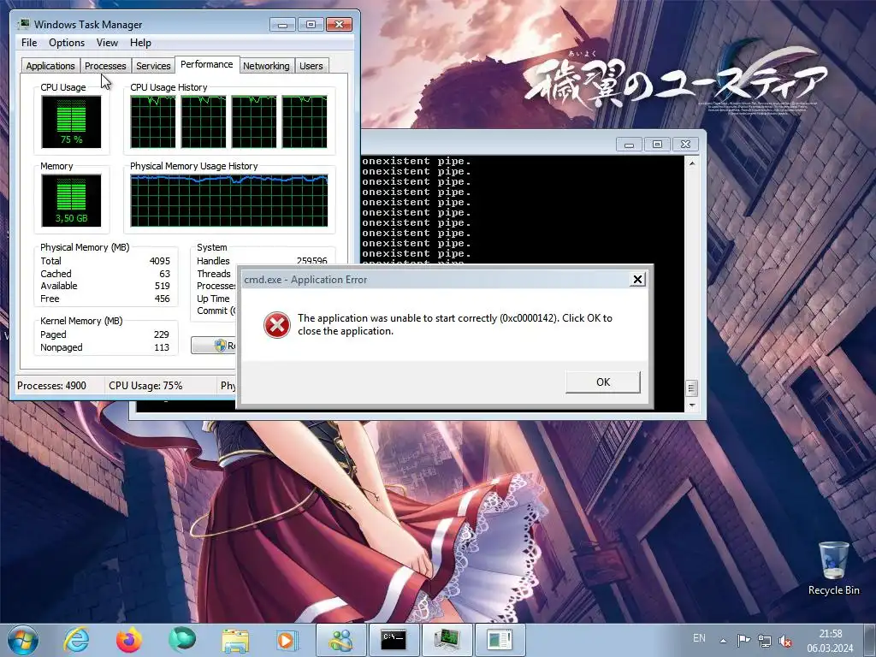Click the Physical Memory Usage History graph

pos(229,200)
